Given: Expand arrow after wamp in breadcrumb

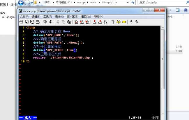Looking at the screenshot, I should click(88, 2).
